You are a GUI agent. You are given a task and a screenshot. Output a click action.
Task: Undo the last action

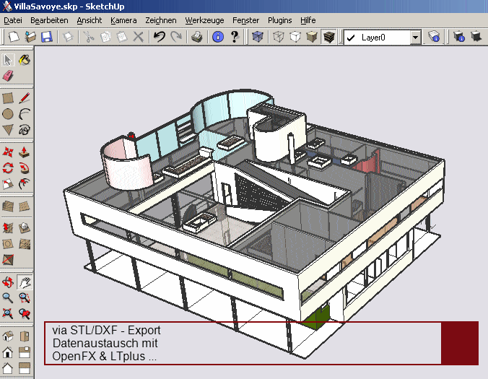pyautogui.click(x=160, y=37)
